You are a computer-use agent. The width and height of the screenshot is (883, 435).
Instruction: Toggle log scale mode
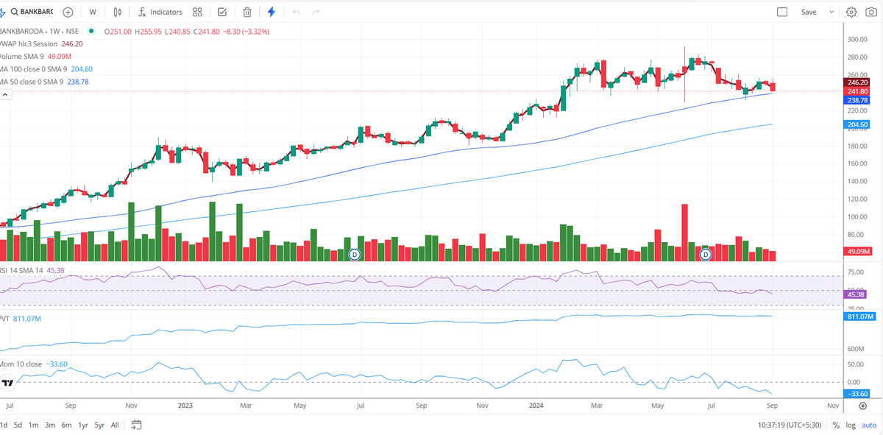(851, 425)
